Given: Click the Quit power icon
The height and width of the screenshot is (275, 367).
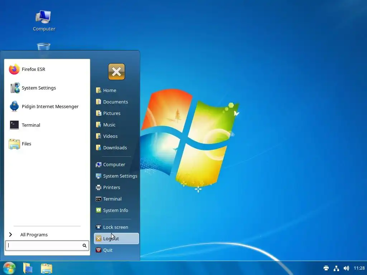Looking at the screenshot, I should click(x=99, y=250).
